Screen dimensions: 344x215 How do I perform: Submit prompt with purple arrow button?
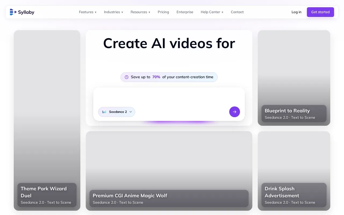tap(235, 112)
